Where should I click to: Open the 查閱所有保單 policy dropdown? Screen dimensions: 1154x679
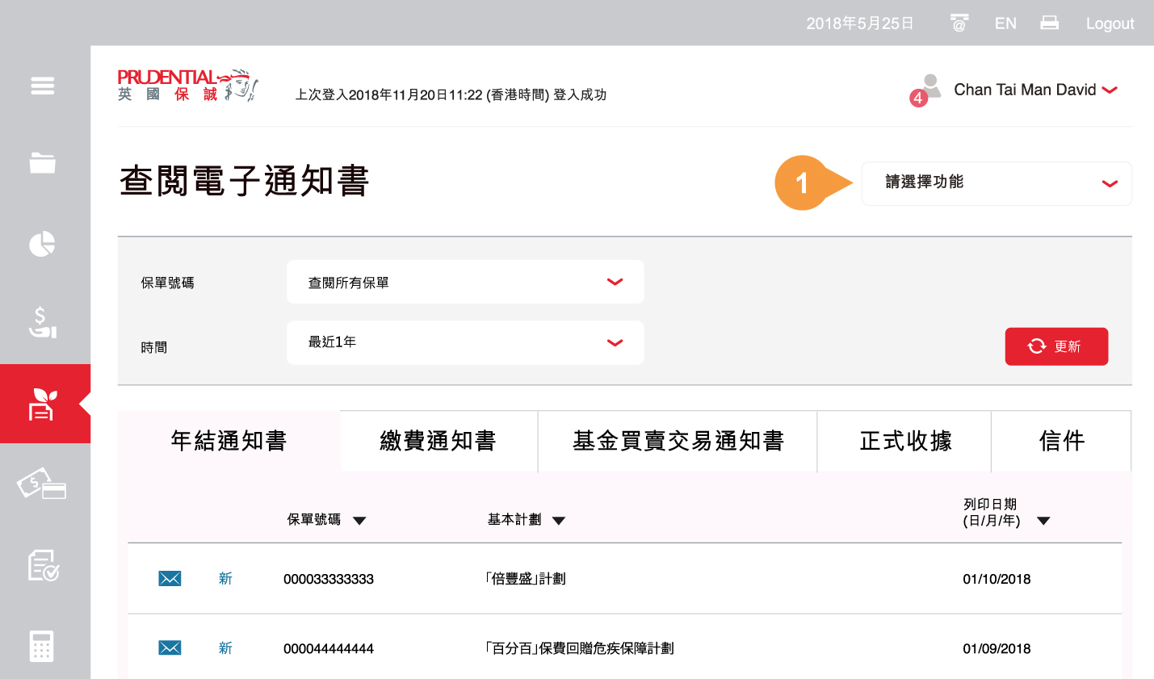[465, 282]
